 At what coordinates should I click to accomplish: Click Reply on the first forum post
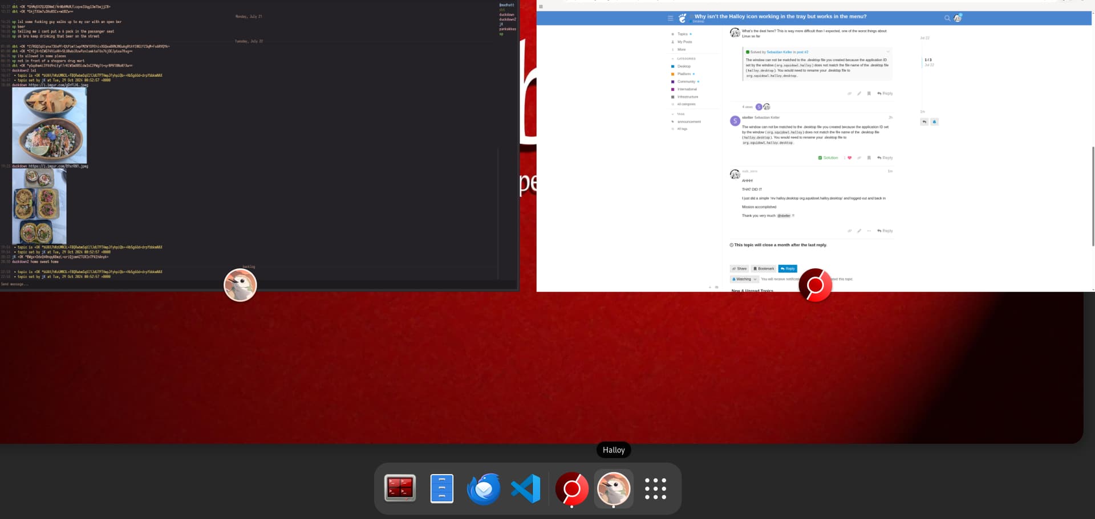(x=885, y=93)
